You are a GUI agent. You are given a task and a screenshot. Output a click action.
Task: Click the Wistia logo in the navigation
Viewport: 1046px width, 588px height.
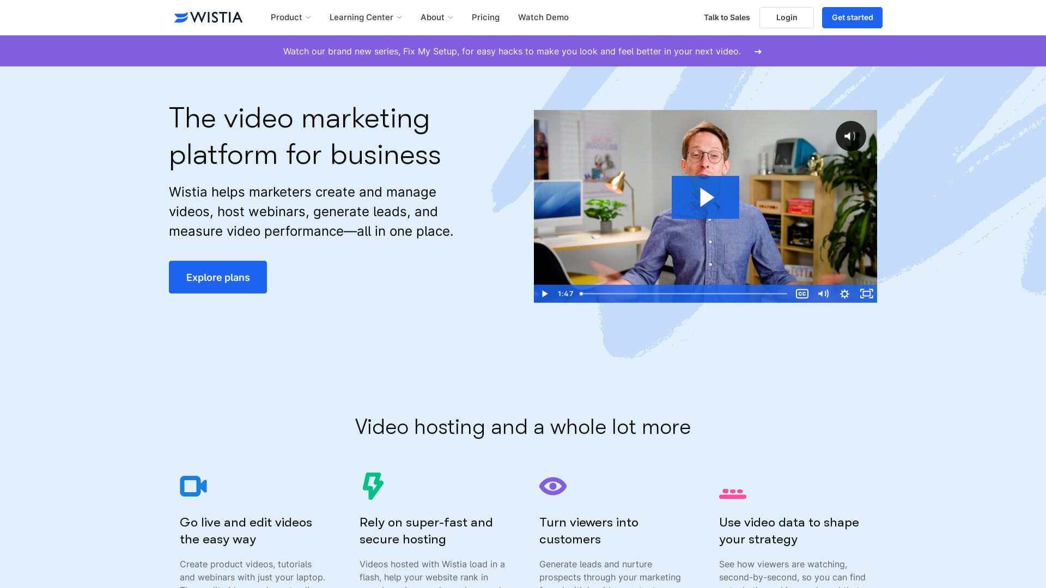[x=208, y=17]
